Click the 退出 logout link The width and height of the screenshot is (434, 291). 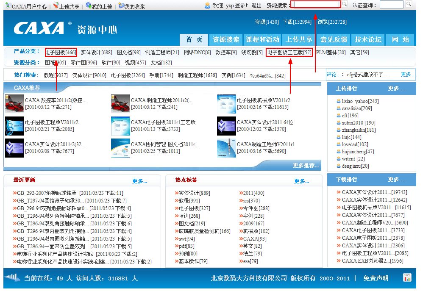[256, 6]
